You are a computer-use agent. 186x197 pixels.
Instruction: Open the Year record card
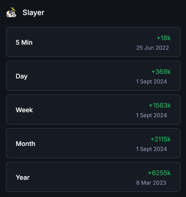[x=93, y=177]
